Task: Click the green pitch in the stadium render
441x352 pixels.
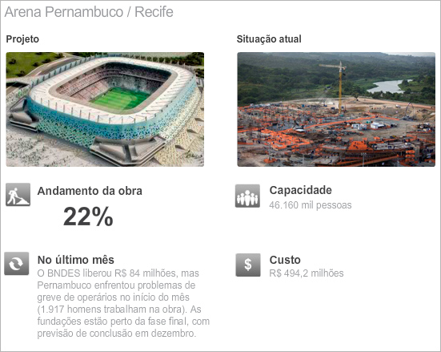Action: (x=121, y=99)
